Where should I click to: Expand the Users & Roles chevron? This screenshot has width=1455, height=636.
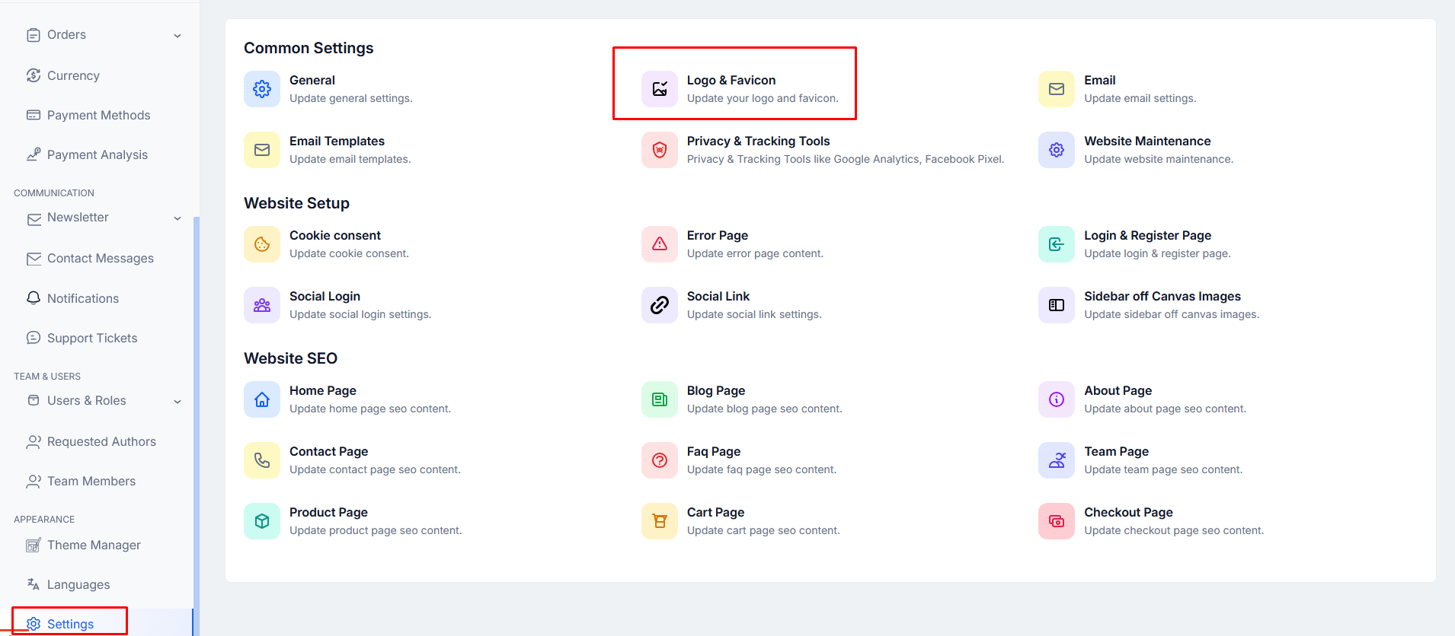tap(177, 402)
